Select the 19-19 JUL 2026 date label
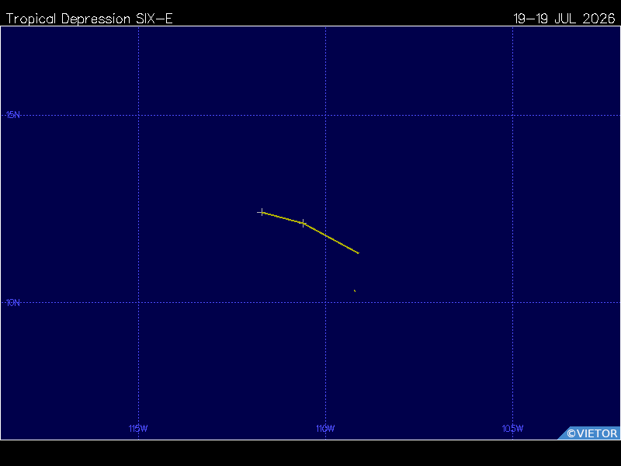 coord(564,19)
